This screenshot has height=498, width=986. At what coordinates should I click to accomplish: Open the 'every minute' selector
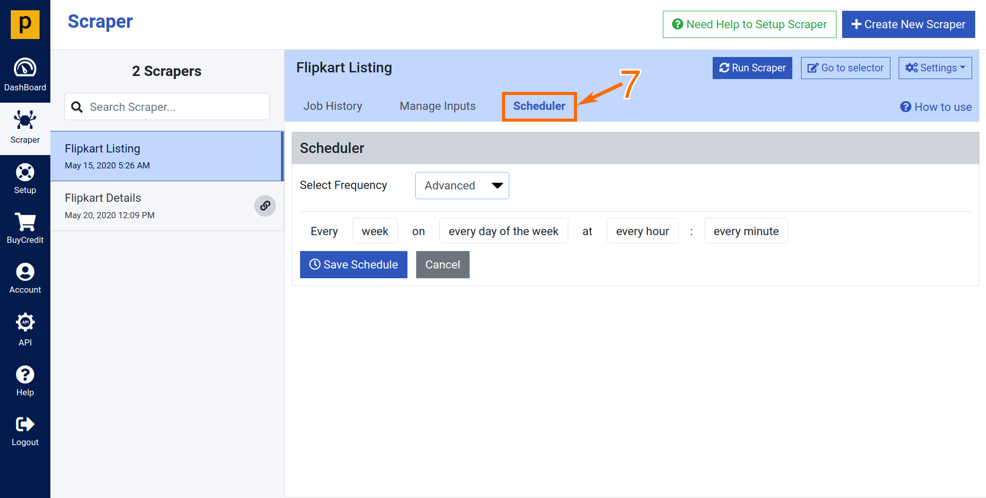pyautogui.click(x=746, y=231)
